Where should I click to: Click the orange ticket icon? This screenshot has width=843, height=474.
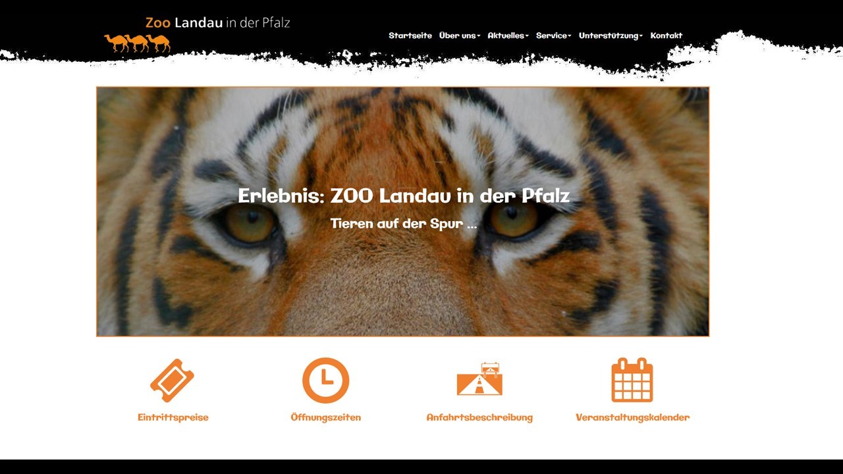(172, 381)
